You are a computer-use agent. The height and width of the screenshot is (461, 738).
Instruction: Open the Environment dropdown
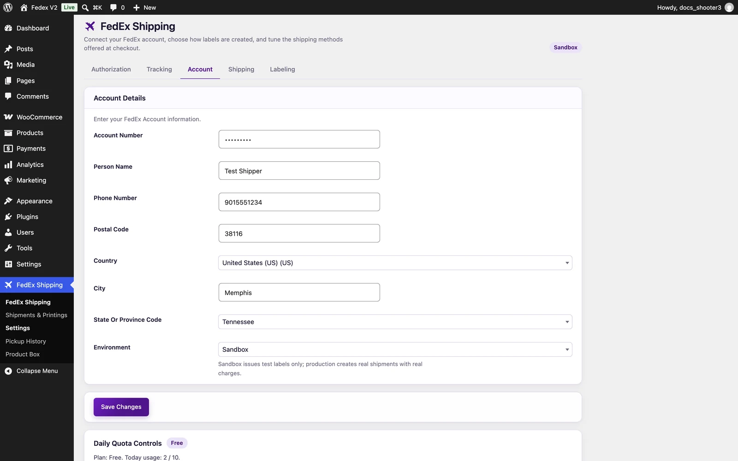tap(395, 349)
